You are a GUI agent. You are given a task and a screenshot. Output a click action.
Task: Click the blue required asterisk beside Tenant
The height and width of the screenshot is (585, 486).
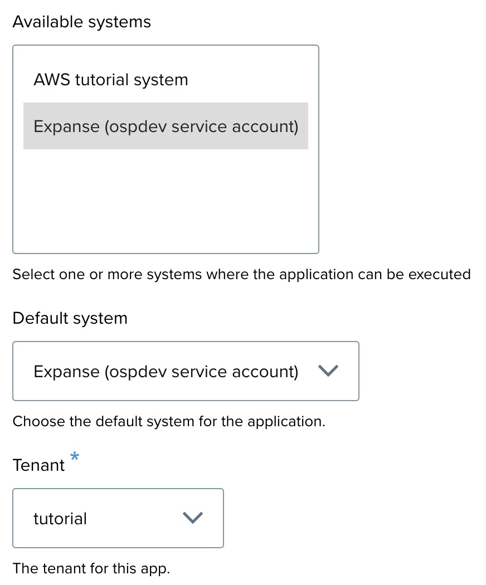tap(75, 457)
